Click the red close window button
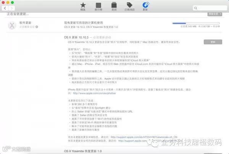The height and width of the screenshot is (154, 229). 3,3
